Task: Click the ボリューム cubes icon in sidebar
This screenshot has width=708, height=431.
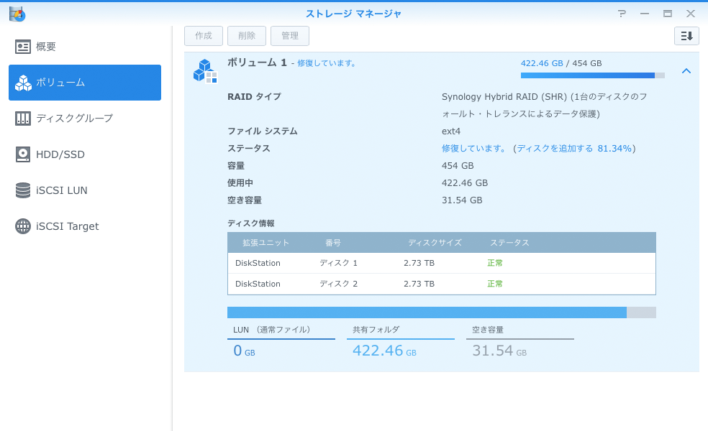Action: pyautogui.click(x=23, y=83)
